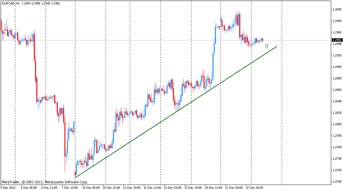343x190 pixels.
Task: Click the 1.2925 price axis label
Action: (337, 55)
